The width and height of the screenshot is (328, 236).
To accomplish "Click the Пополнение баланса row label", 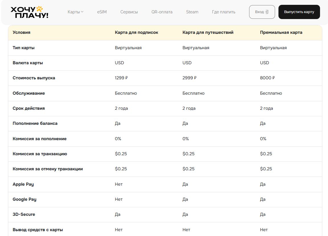I will pyautogui.click(x=35, y=123).
